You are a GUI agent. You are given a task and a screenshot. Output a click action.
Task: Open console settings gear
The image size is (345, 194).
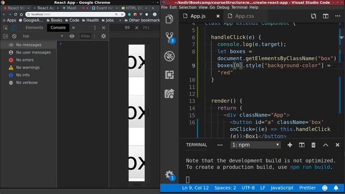(x=103, y=36)
